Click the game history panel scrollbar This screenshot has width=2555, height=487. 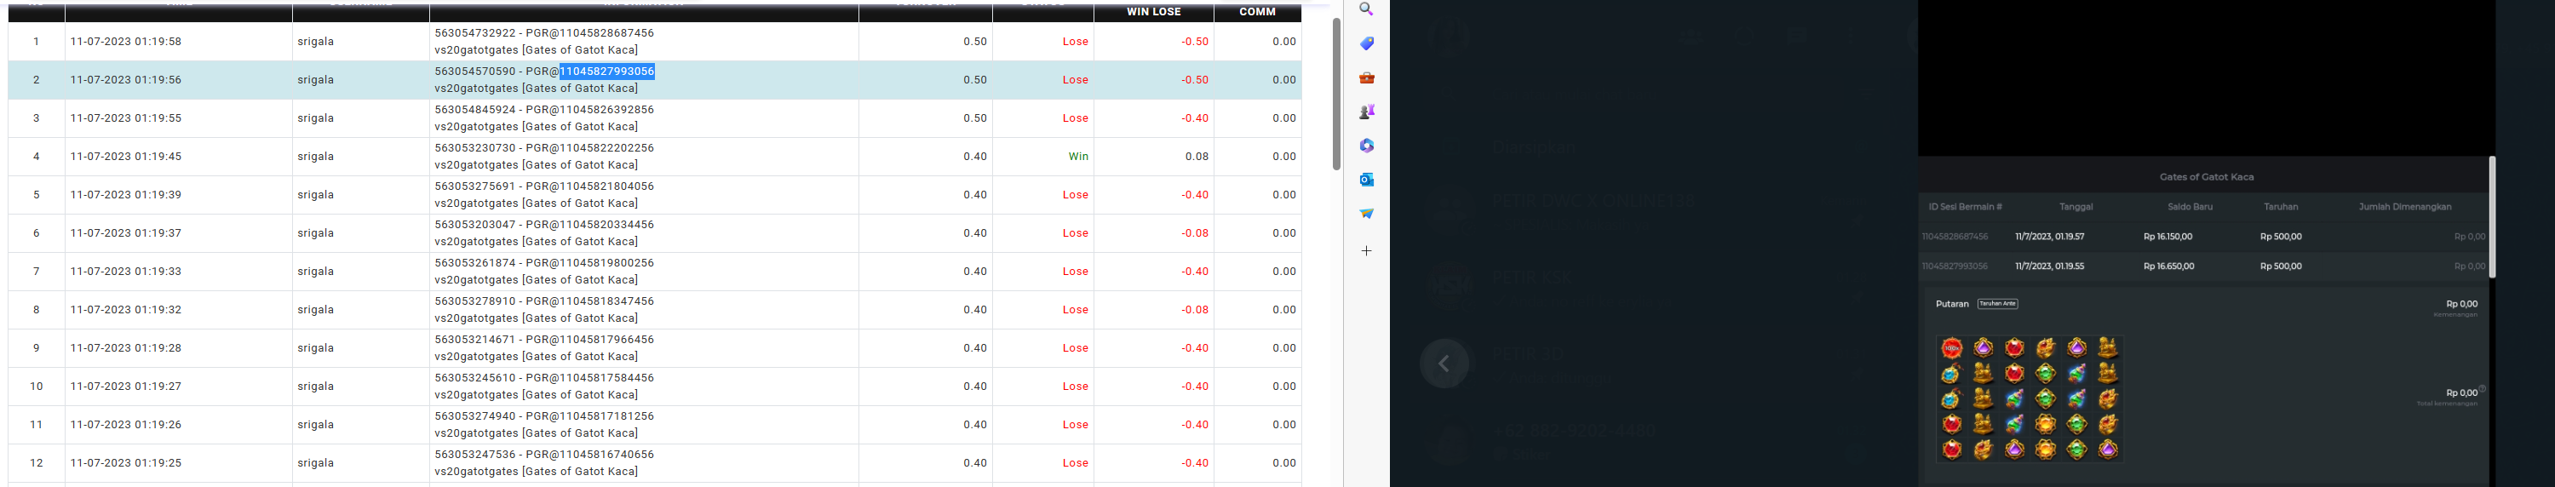click(x=2491, y=216)
